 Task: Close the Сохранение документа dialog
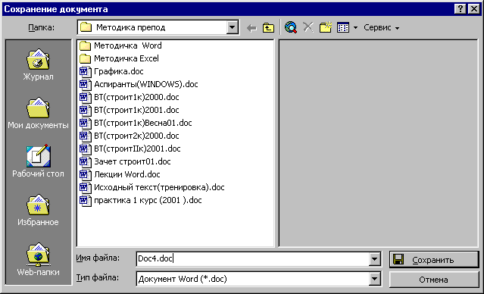(x=474, y=9)
